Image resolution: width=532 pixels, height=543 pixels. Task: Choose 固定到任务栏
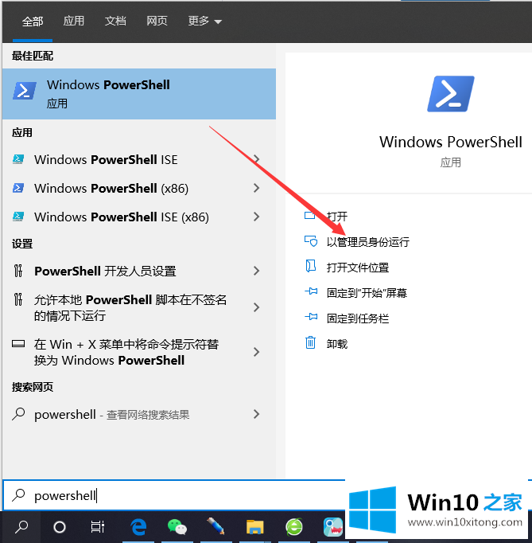pos(358,318)
